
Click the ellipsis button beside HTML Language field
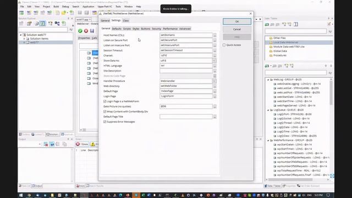[x=215, y=65]
